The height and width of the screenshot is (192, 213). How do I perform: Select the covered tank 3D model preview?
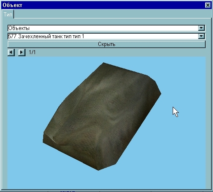pyautogui.click(x=102, y=116)
